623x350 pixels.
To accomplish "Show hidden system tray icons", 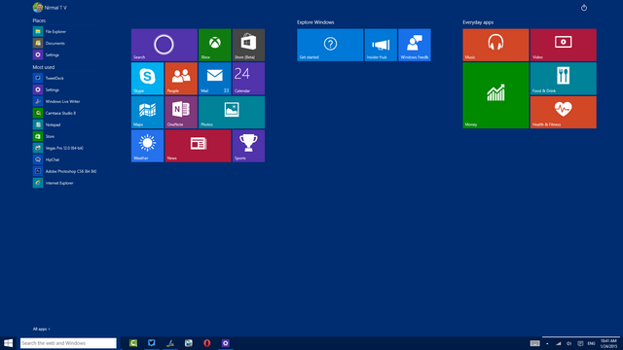I will 547,343.
